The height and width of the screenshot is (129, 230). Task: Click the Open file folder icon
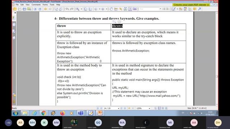point(15,9)
